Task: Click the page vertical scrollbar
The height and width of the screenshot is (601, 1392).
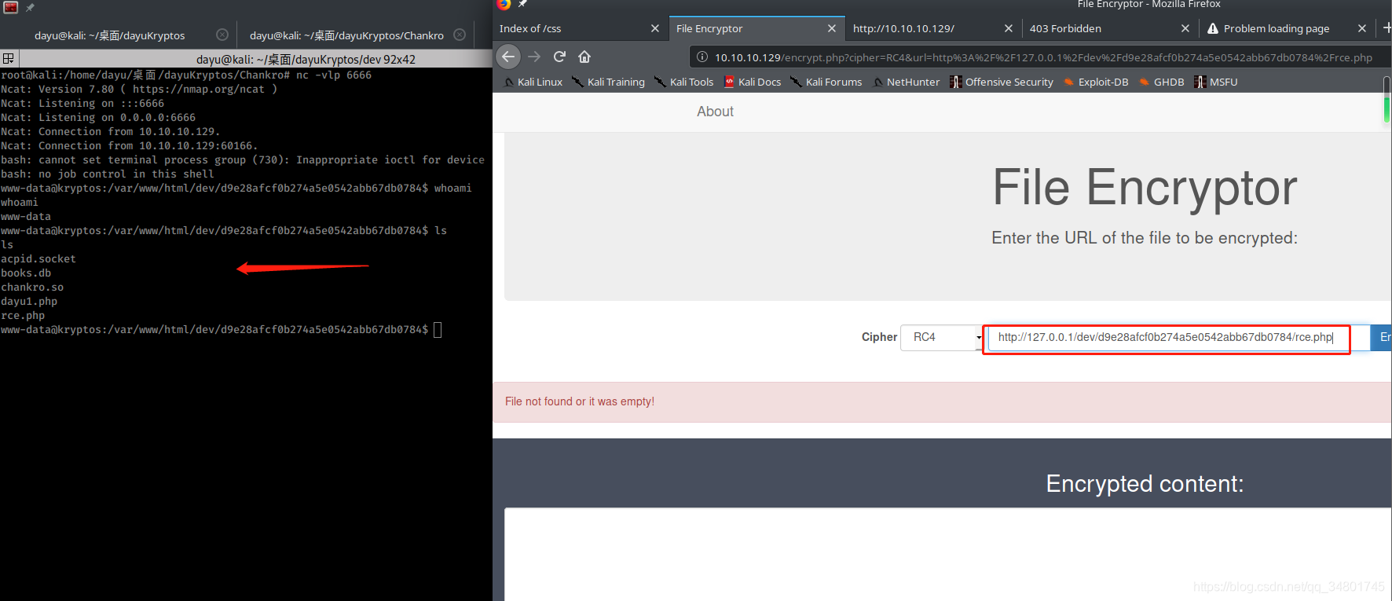Action: pos(1387,100)
